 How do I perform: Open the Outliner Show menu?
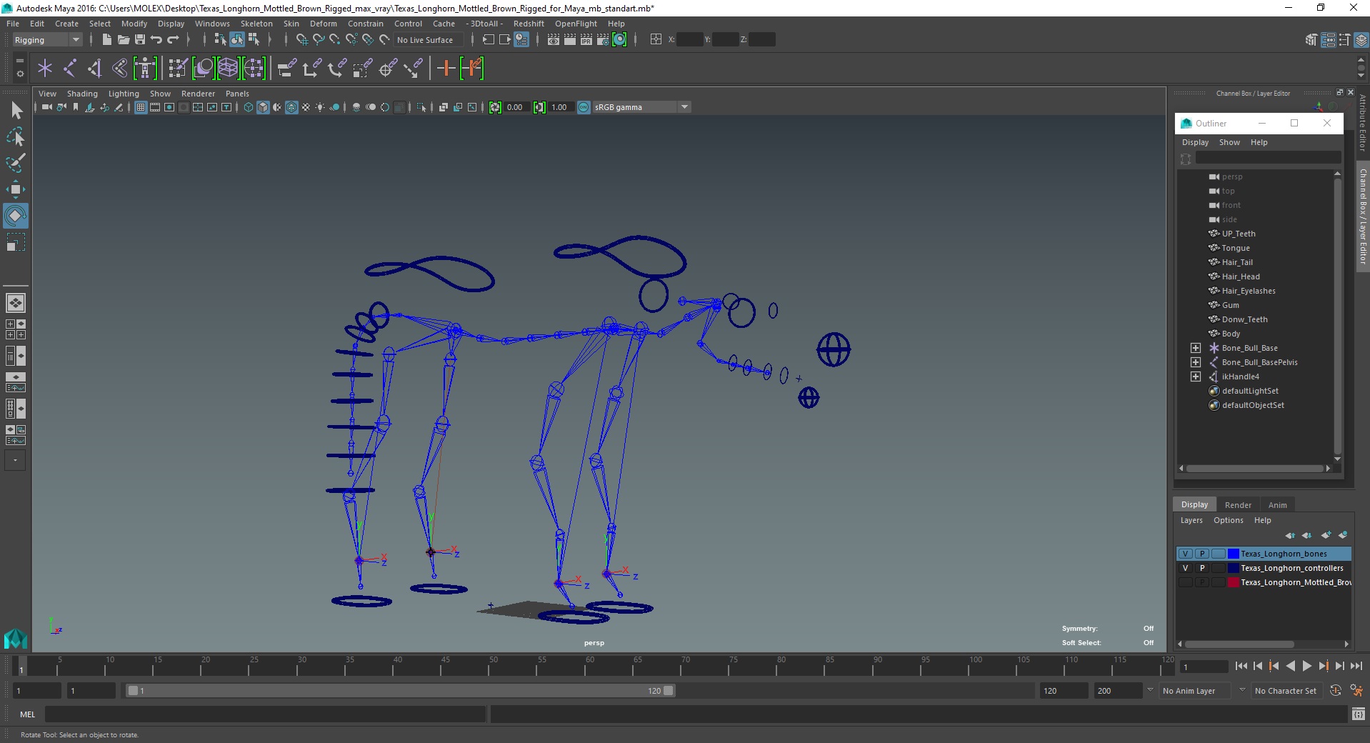coord(1229,142)
